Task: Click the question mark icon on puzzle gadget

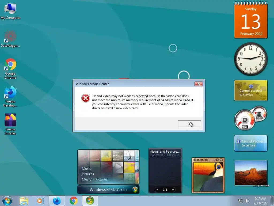Action: click(x=217, y=160)
